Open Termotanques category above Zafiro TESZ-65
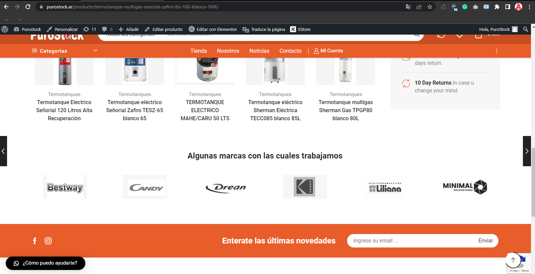535x274 pixels. pos(134,94)
